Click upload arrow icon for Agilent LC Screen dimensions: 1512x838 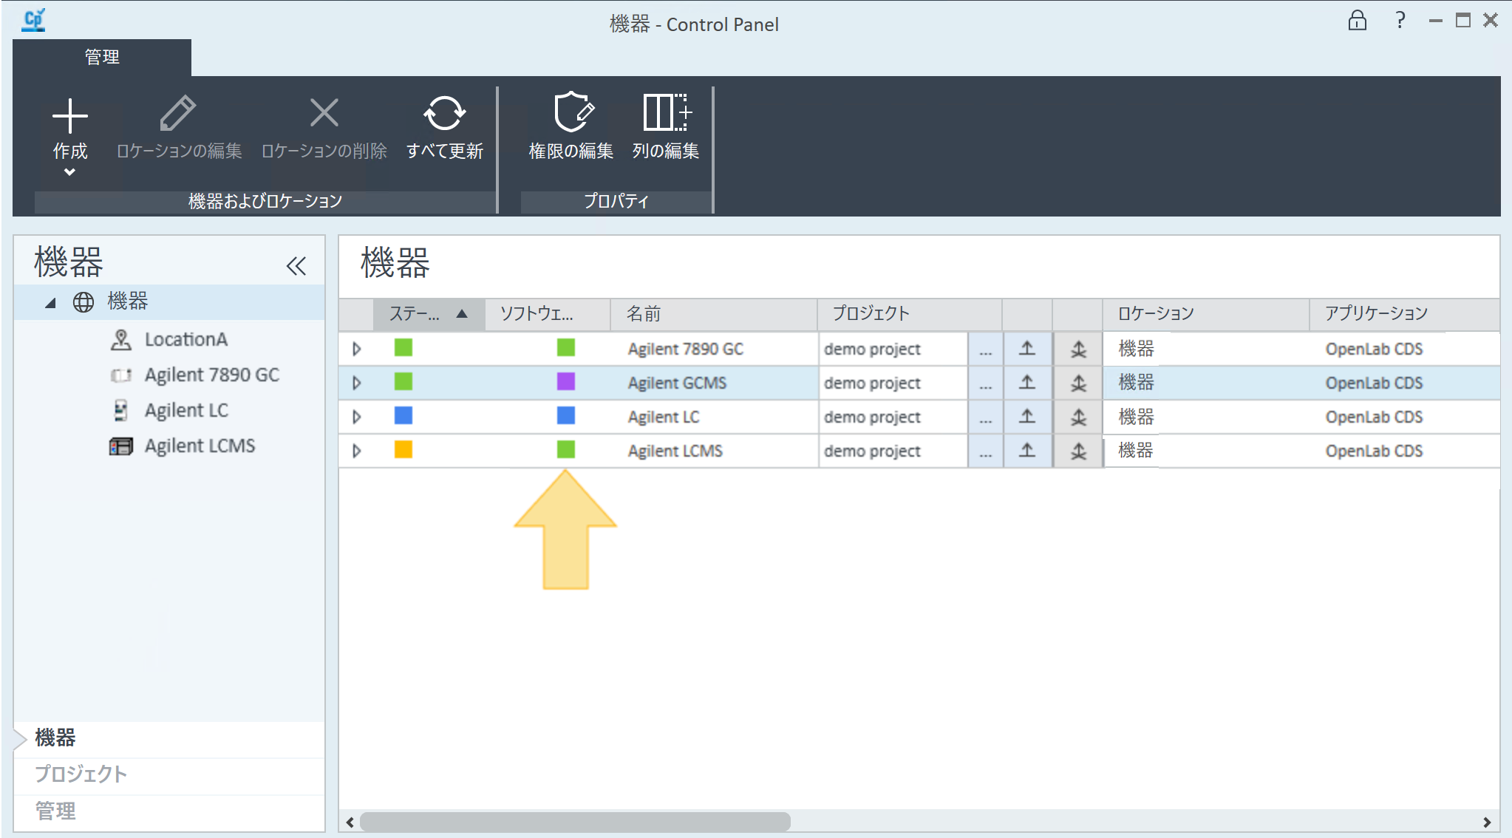pos(1027,417)
